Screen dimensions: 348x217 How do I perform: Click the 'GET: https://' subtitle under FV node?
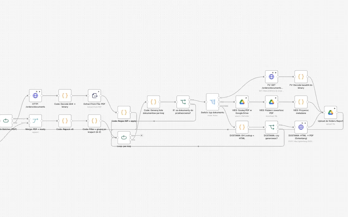271,91
